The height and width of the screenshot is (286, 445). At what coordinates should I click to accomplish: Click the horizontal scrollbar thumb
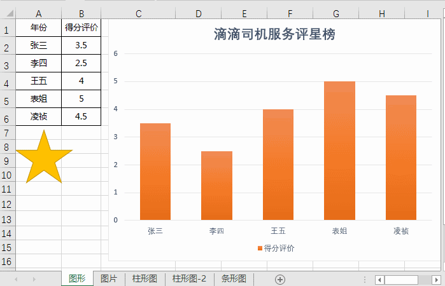point(401,280)
